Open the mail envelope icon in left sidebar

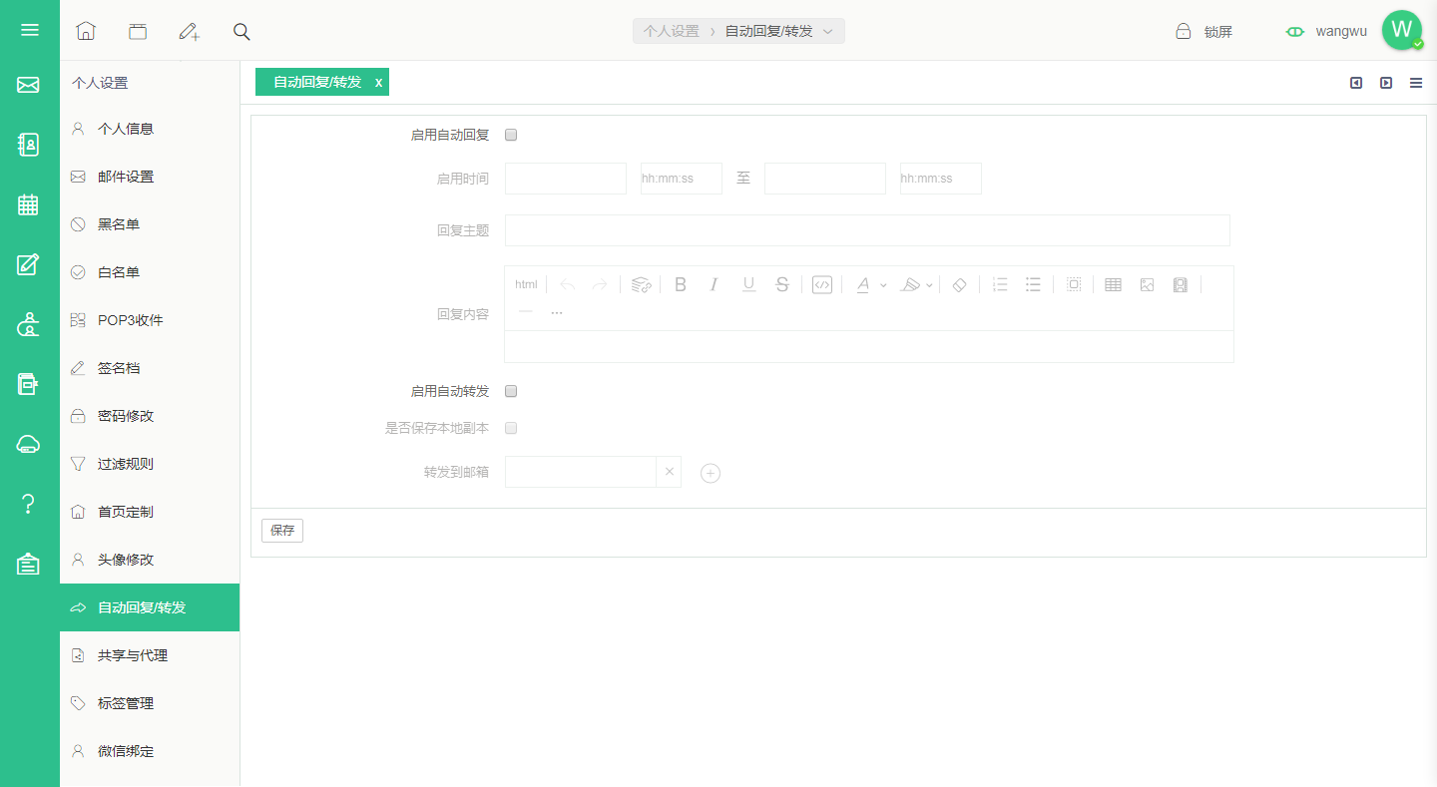pyautogui.click(x=28, y=85)
